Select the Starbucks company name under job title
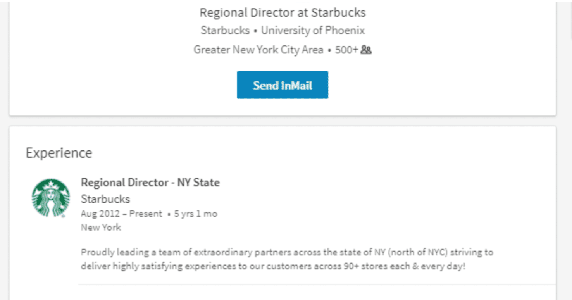 point(105,199)
